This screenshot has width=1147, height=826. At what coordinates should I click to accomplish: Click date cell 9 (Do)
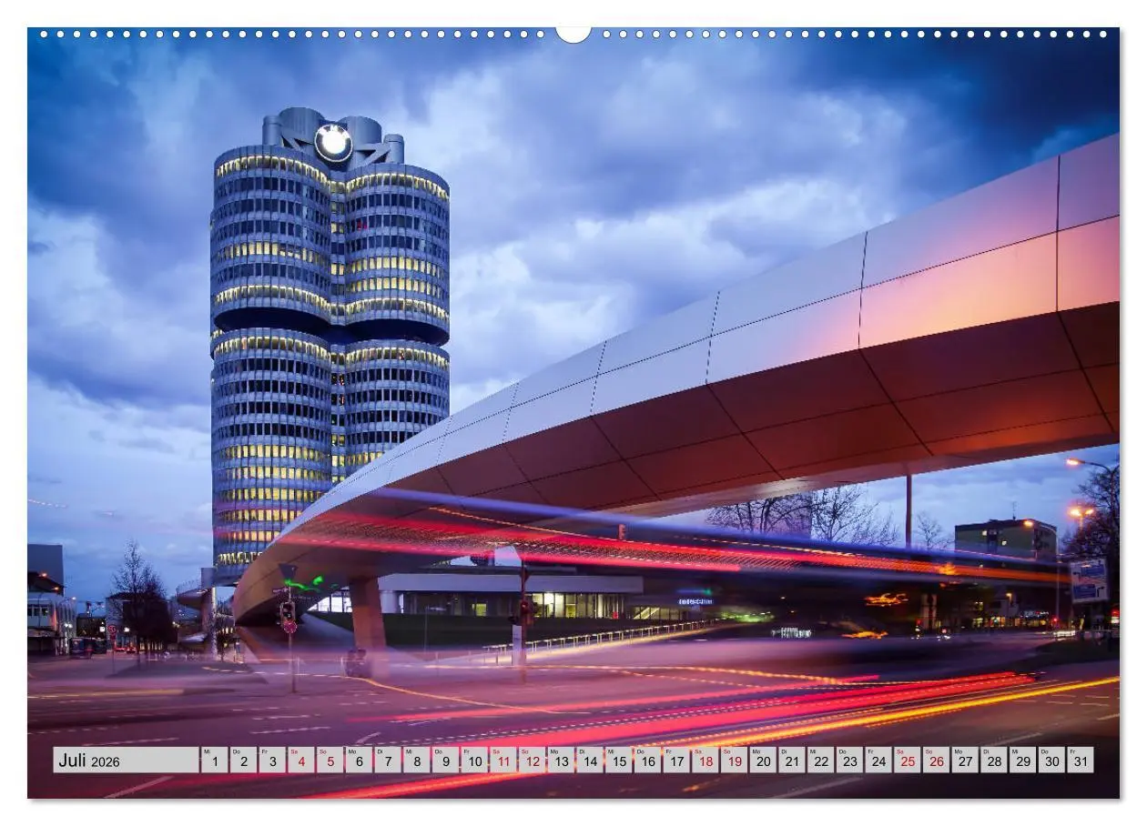coord(445,761)
